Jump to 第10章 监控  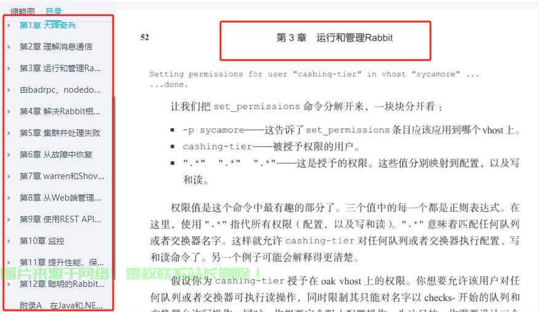pos(42,241)
